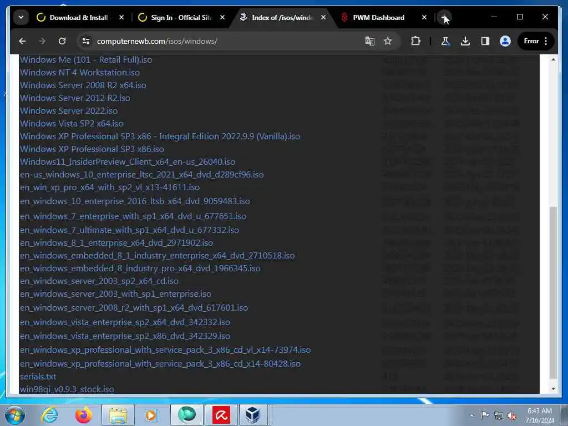The height and width of the screenshot is (426, 568).
Task: Download Windows Server 2022.iso
Action: pyautogui.click(x=69, y=110)
